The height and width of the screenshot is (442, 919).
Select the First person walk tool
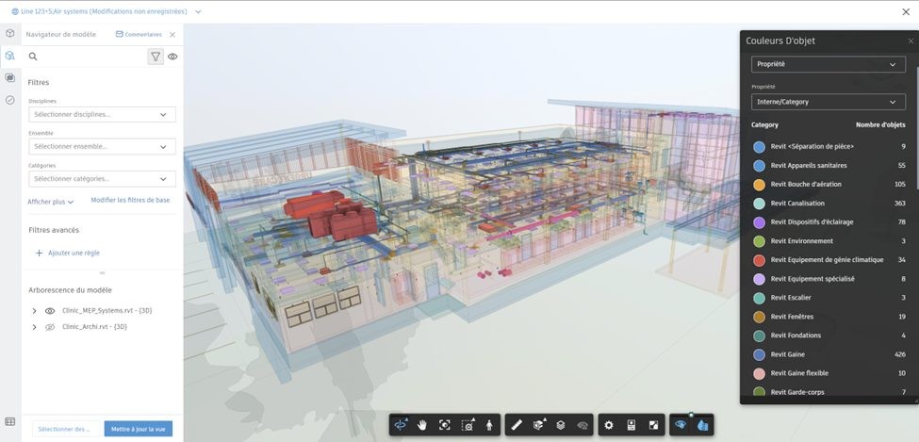coord(488,425)
